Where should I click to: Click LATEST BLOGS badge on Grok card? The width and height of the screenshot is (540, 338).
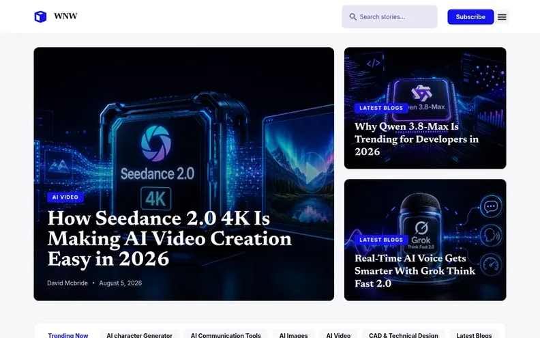pos(381,240)
